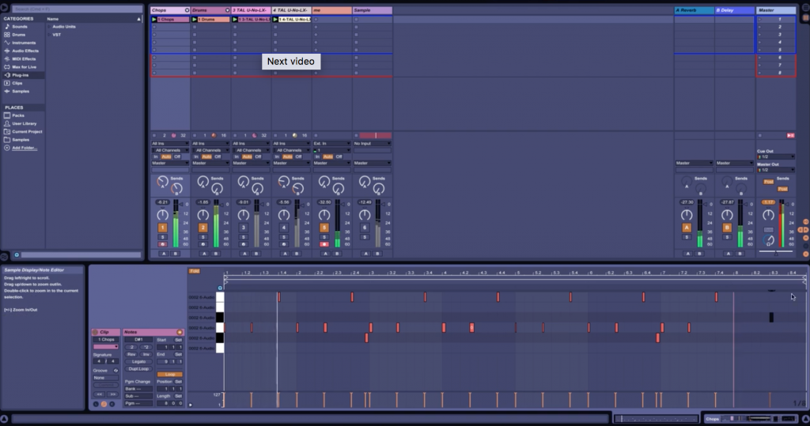810x426 pixels.
Task: Open the Ext. In input type dropdown
Action: point(331,143)
